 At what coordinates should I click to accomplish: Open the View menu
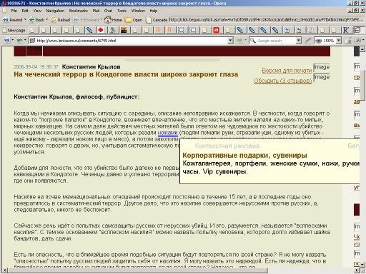[37, 11]
